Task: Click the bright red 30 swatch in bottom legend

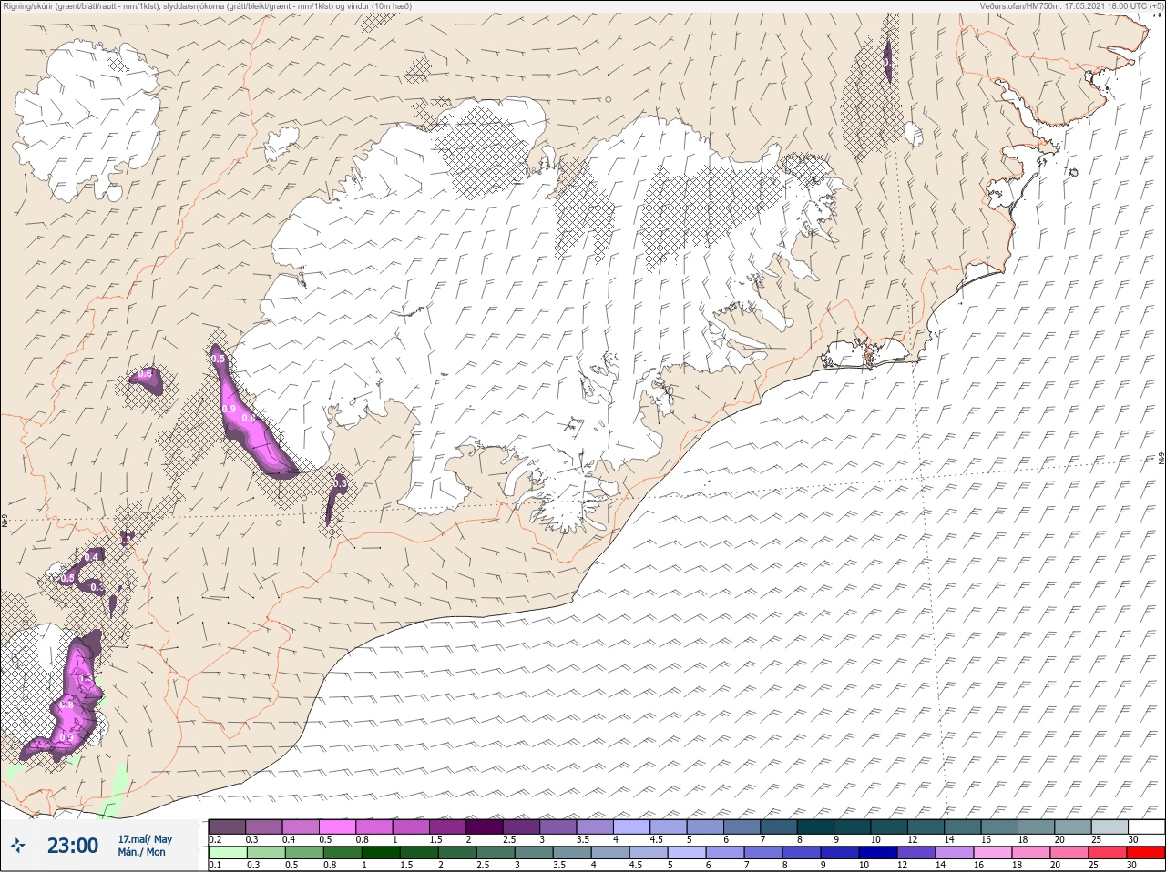Action: click(x=1147, y=853)
